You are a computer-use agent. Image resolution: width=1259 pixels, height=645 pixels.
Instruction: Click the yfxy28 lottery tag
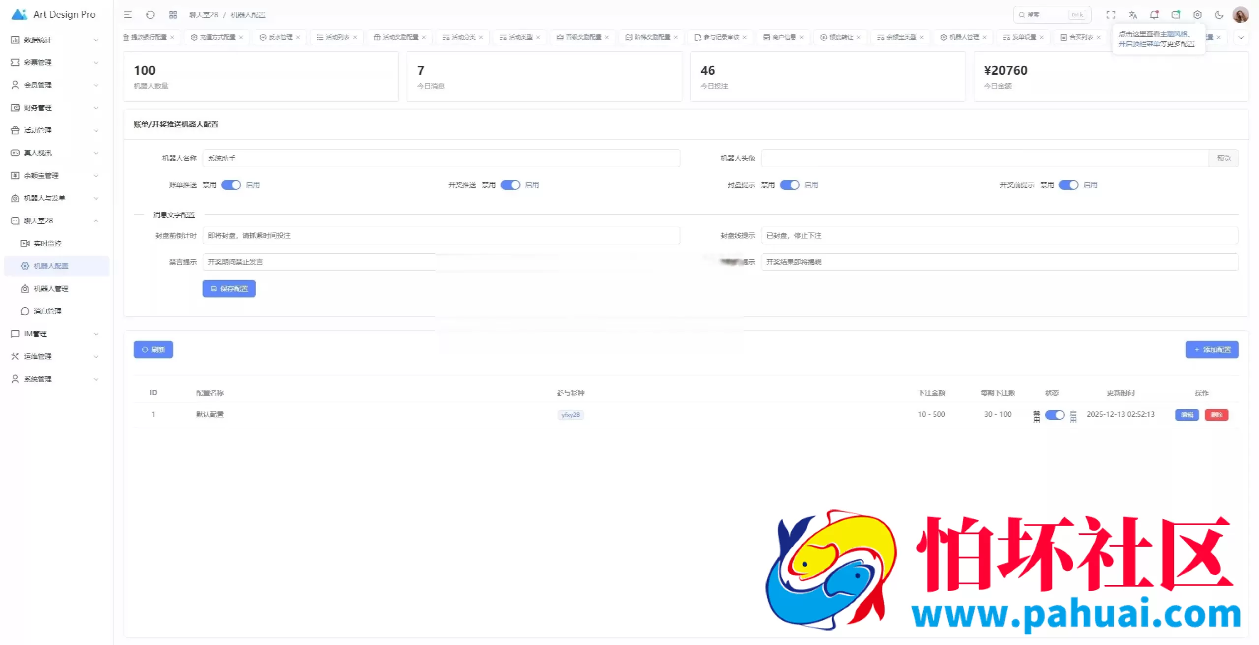[x=570, y=415]
